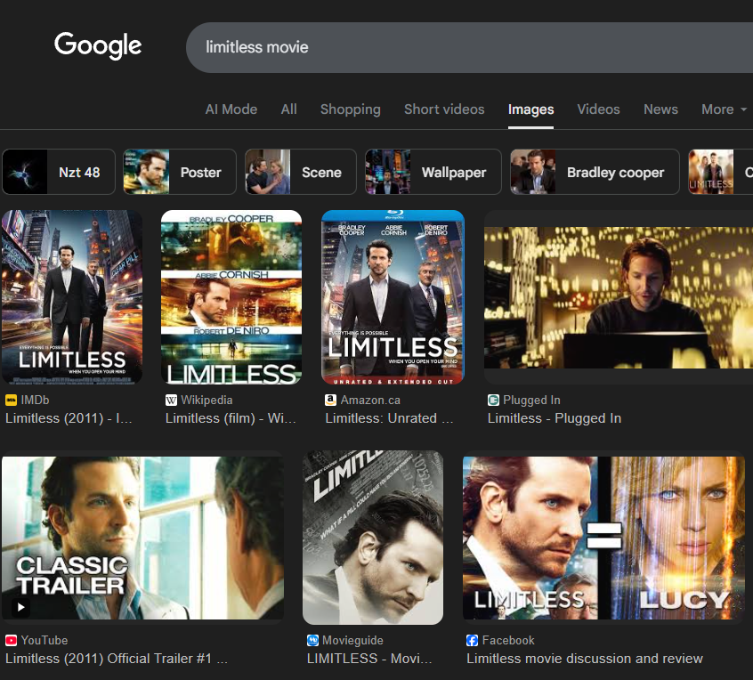Open the Limitless equals Lucy comparison image

tap(603, 538)
